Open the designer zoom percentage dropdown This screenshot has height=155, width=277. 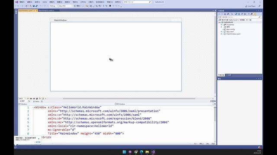[23, 99]
